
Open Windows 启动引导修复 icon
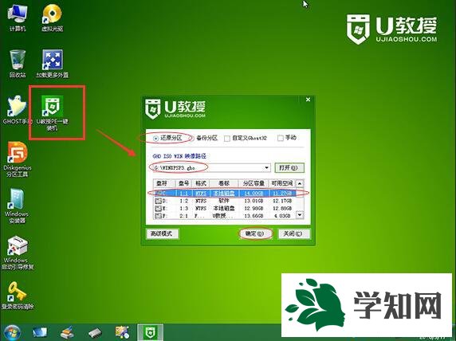coord(18,253)
